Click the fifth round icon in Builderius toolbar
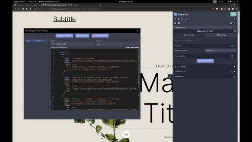 [189, 19]
